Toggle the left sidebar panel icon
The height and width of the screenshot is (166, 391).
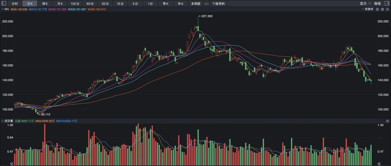click(x=4, y=4)
